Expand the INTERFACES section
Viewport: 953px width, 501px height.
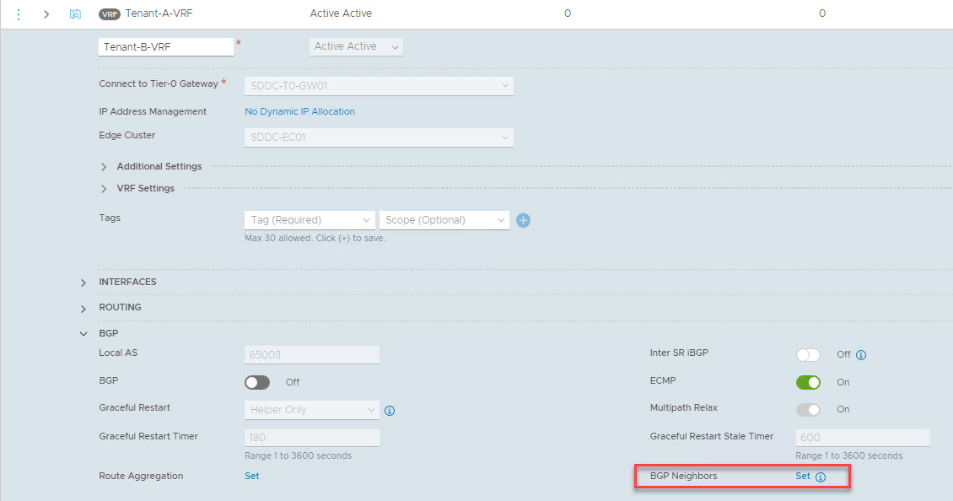(x=83, y=283)
